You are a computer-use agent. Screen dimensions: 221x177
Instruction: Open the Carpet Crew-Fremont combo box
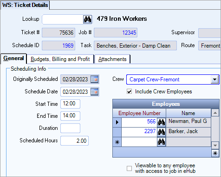coord(173,79)
